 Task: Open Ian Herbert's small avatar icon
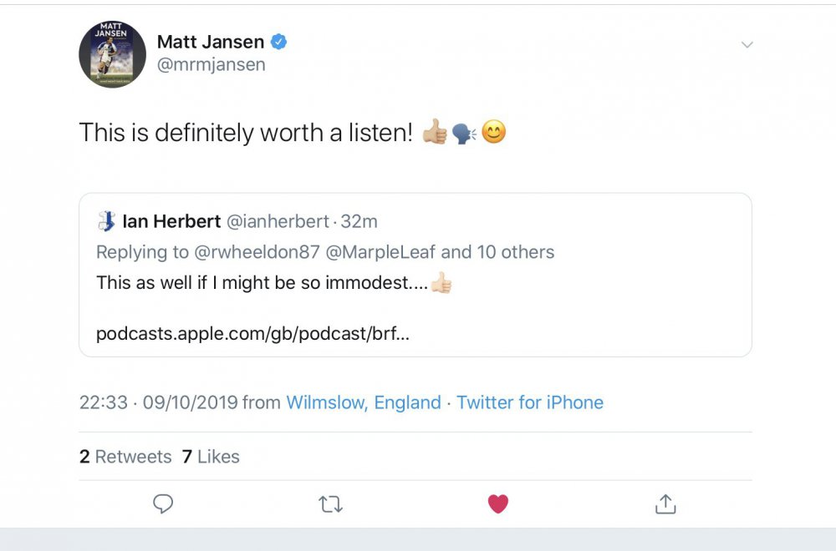(x=105, y=221)
